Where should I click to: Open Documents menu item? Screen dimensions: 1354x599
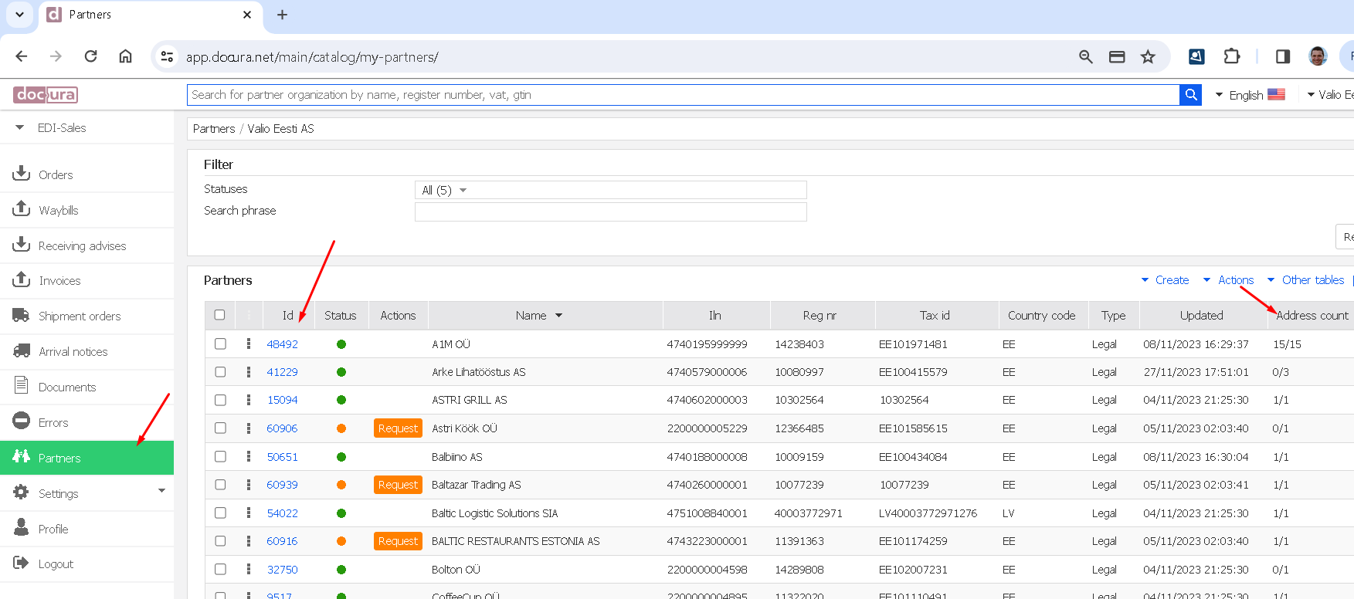(x=87, y=387)
